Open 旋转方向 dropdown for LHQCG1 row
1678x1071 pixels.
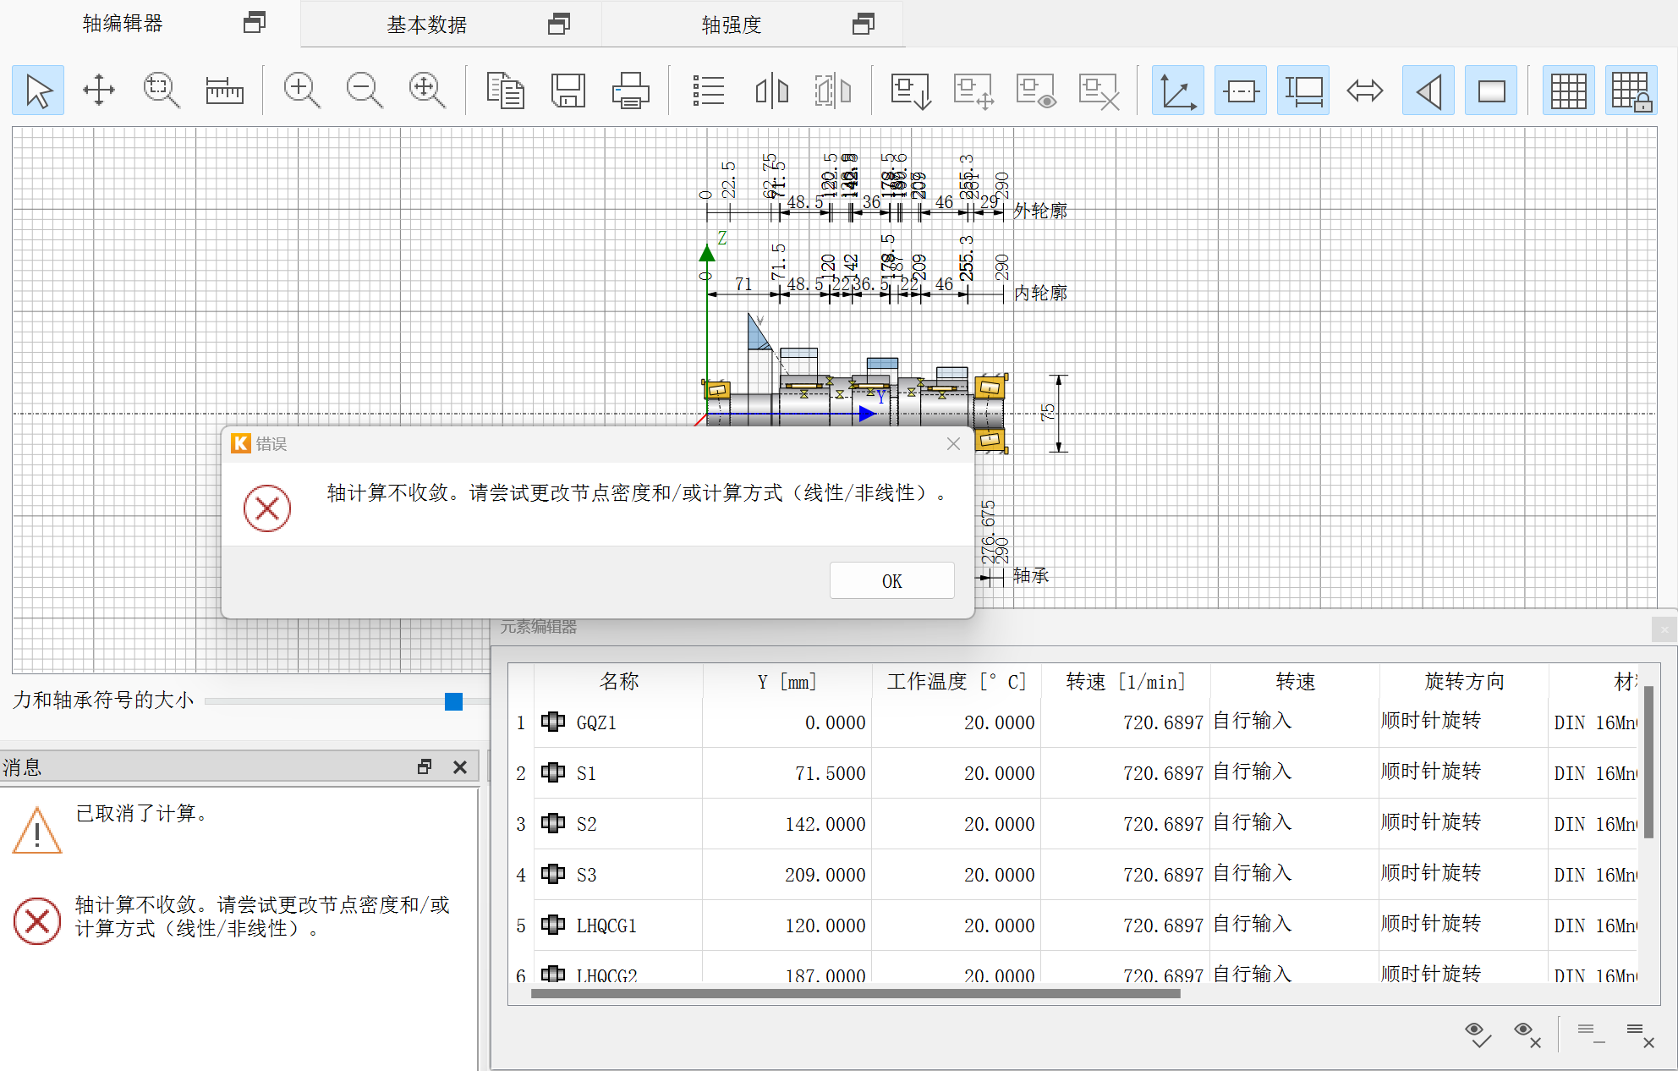[1463, 925]
